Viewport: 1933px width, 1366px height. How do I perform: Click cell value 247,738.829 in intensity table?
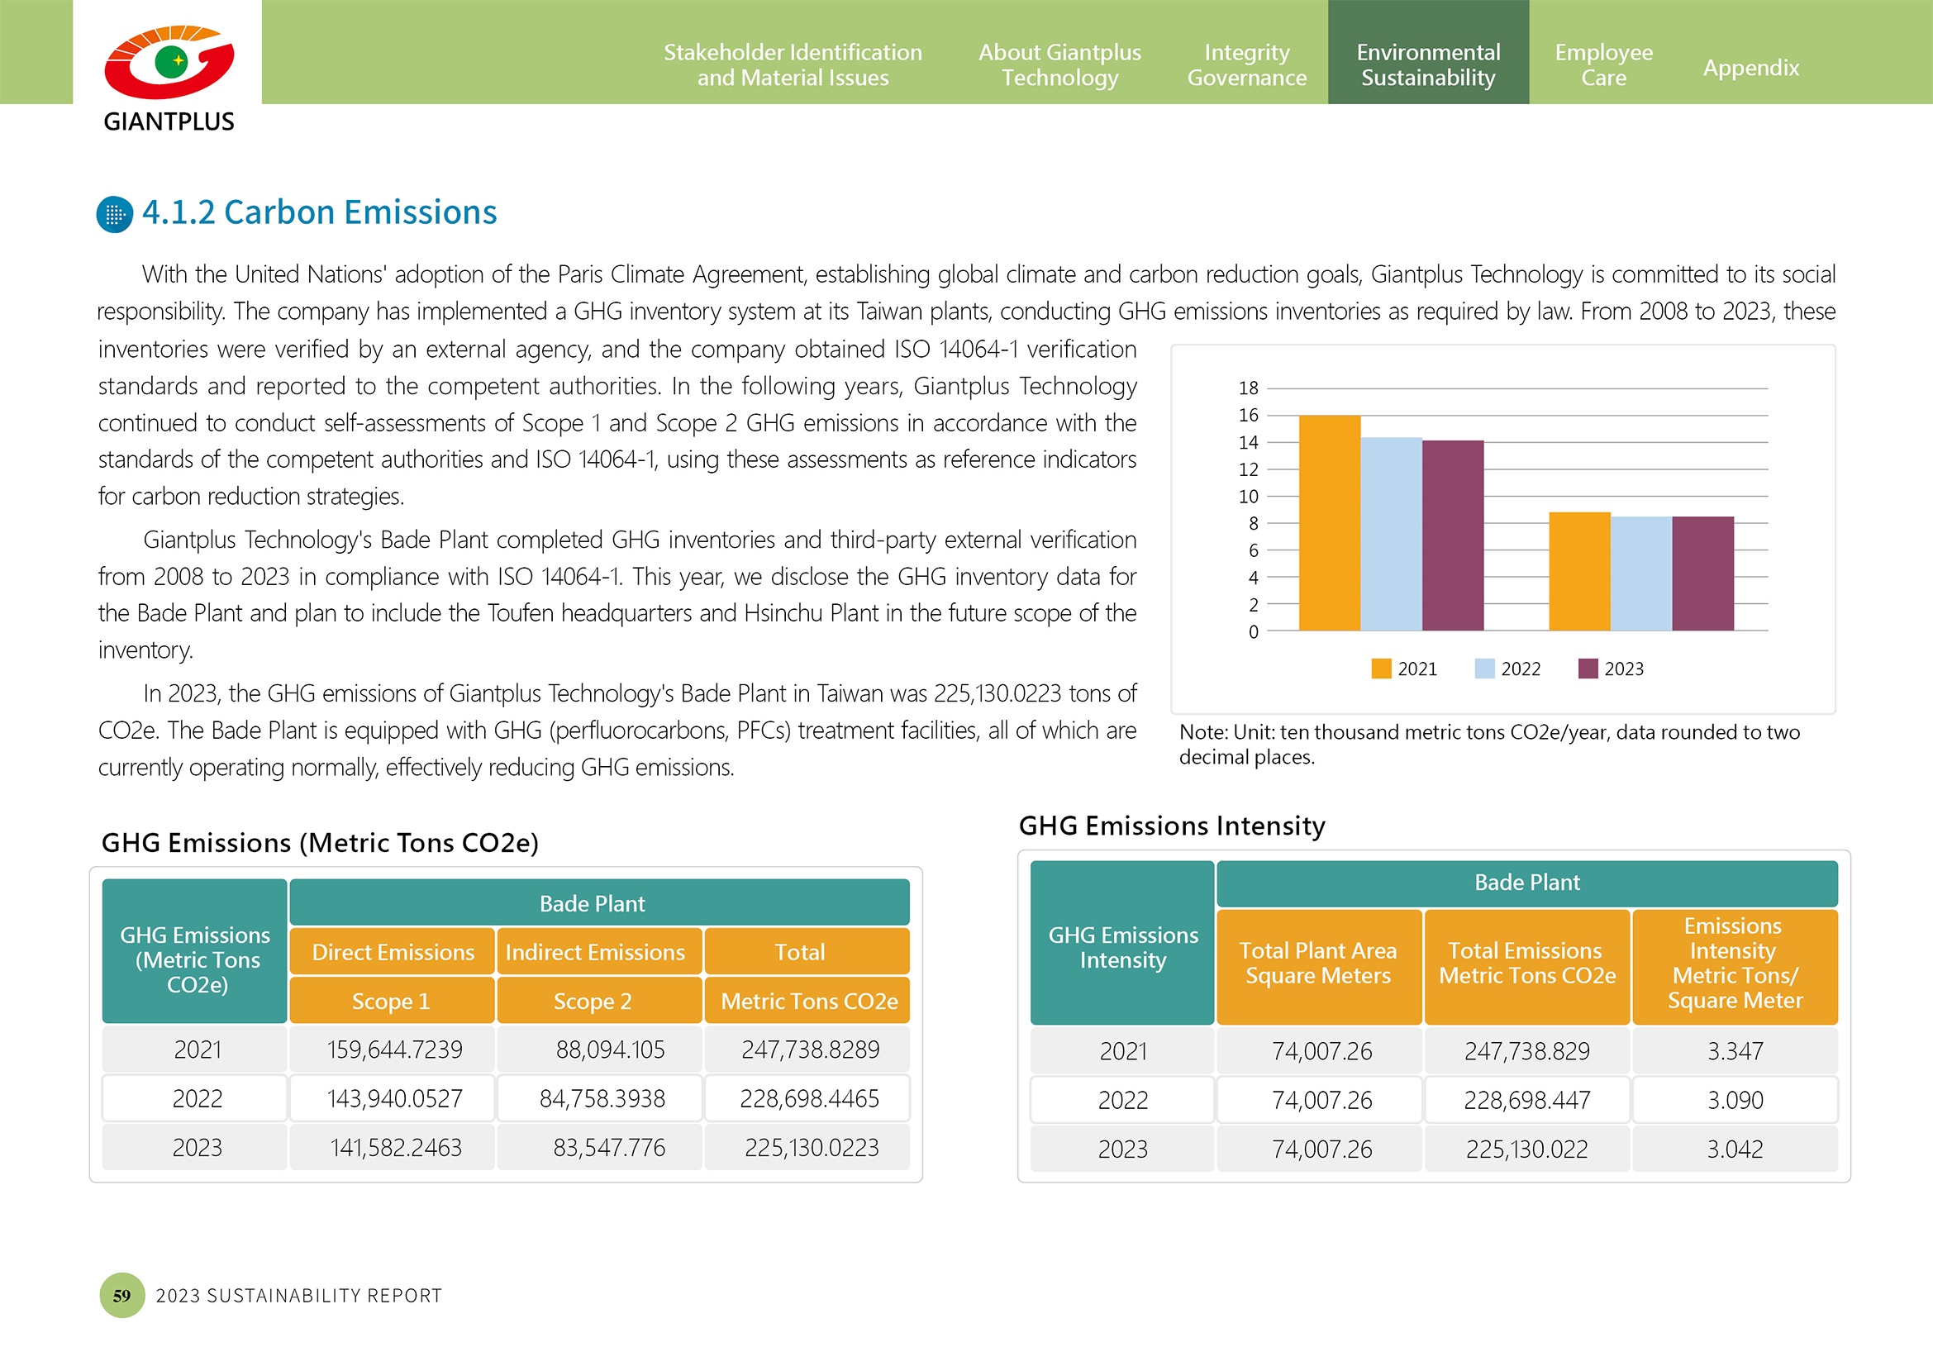[x=1526, y=1051]
